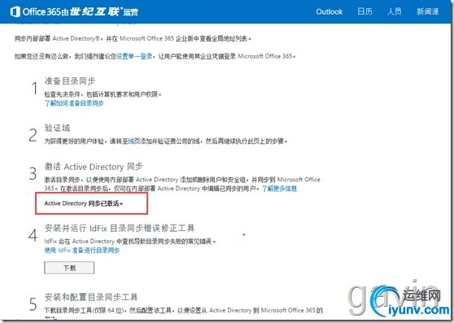Click the heading 准备目录同步
Screen dimensions: 454x323
(70, 81)
